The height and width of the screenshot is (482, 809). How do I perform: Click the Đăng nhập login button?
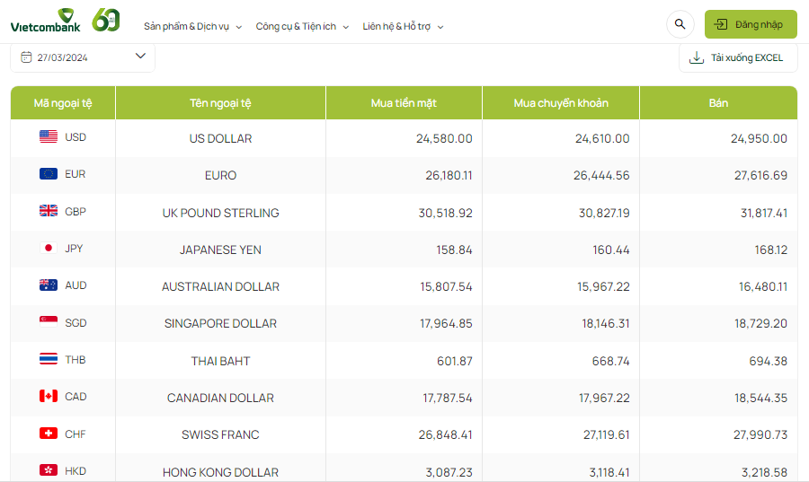[x=751, y=24]
